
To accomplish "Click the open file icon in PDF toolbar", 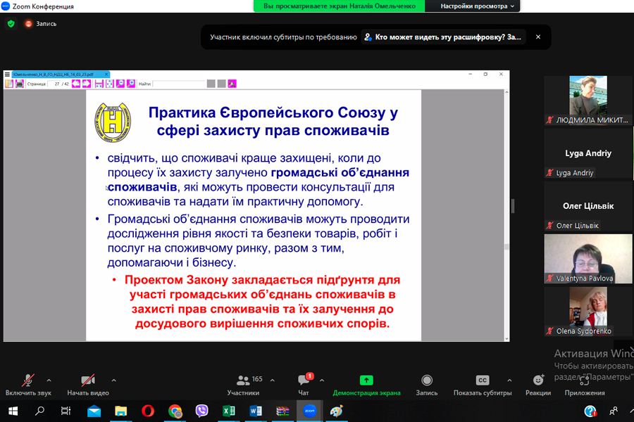I will tap(9, 84).
